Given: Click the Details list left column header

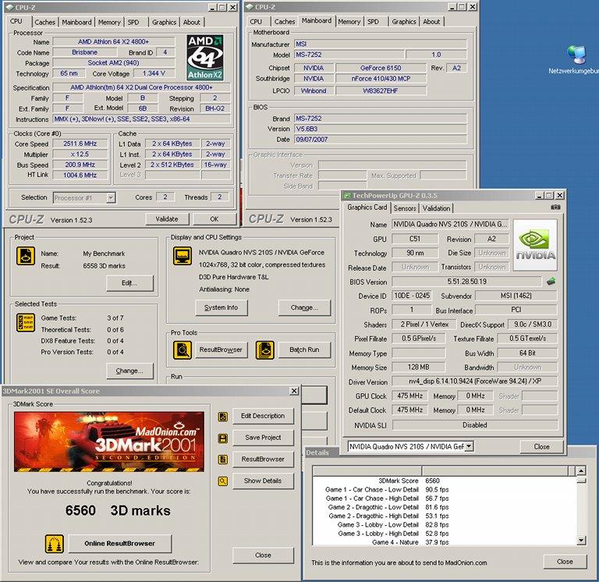Looking at the screenshot, I should coord(367,470).
